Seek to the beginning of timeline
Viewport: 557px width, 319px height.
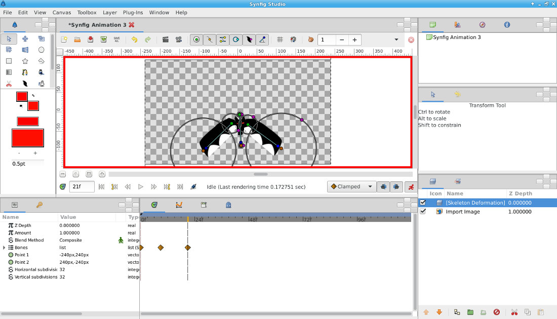coord(102,187)
